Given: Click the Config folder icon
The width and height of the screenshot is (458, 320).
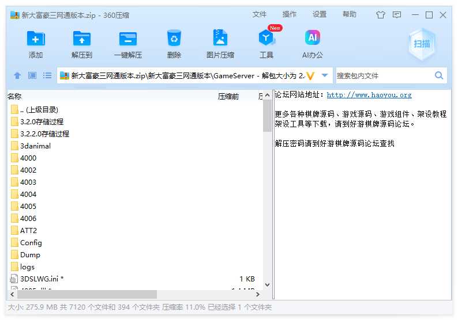Looking at the screenshot, I should click(14, 242).
